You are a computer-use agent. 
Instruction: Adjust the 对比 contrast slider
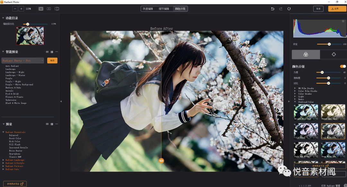[329, 83]
